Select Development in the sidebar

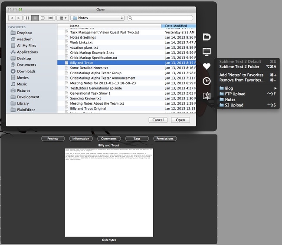point(25,97)
